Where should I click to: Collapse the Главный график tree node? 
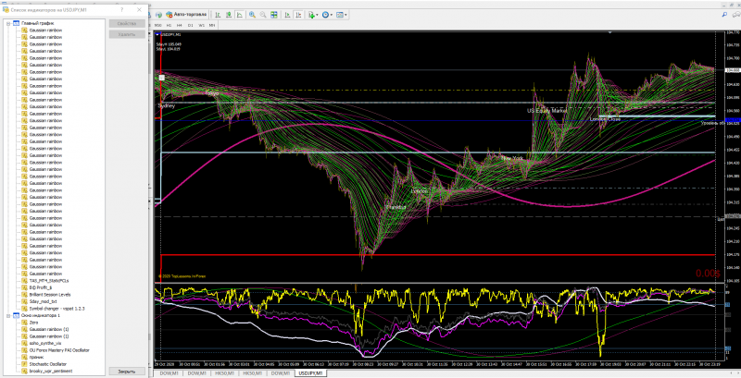pos(9,23)
